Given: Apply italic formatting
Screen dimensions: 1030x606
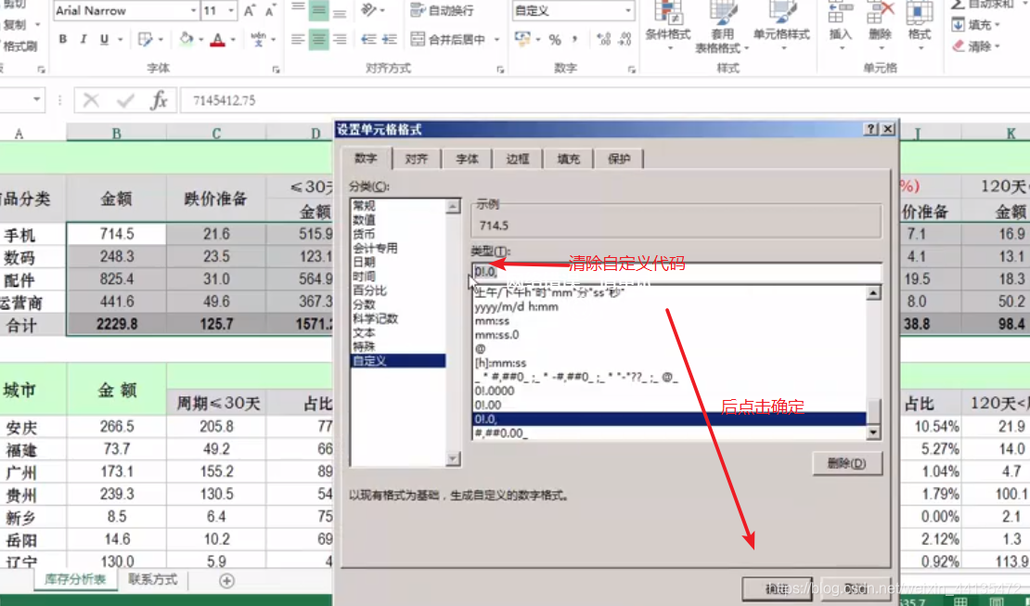Looking at the screenshot, I should (x=83, y=39).
